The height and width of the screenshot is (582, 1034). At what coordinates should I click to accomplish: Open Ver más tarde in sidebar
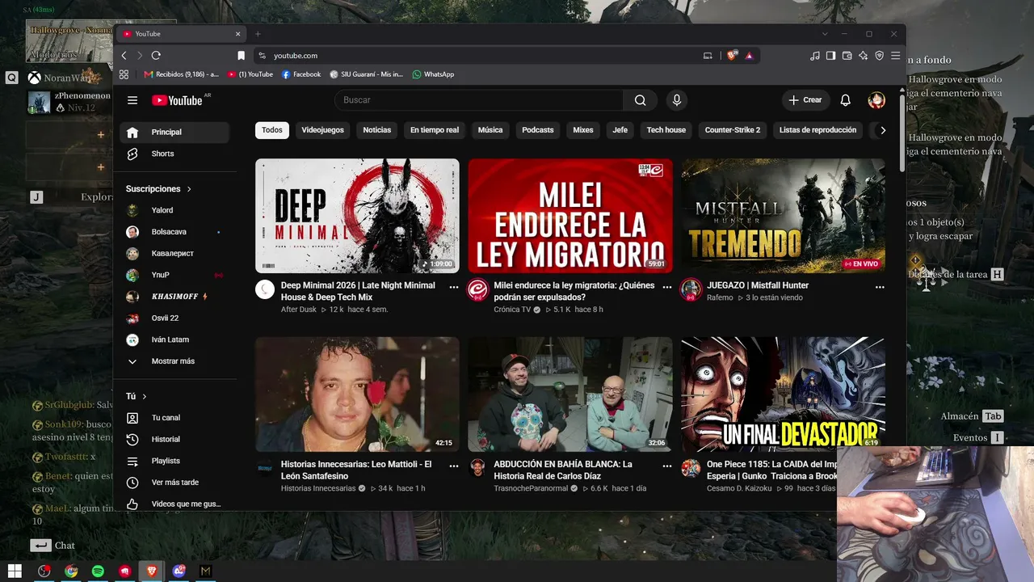174,483
